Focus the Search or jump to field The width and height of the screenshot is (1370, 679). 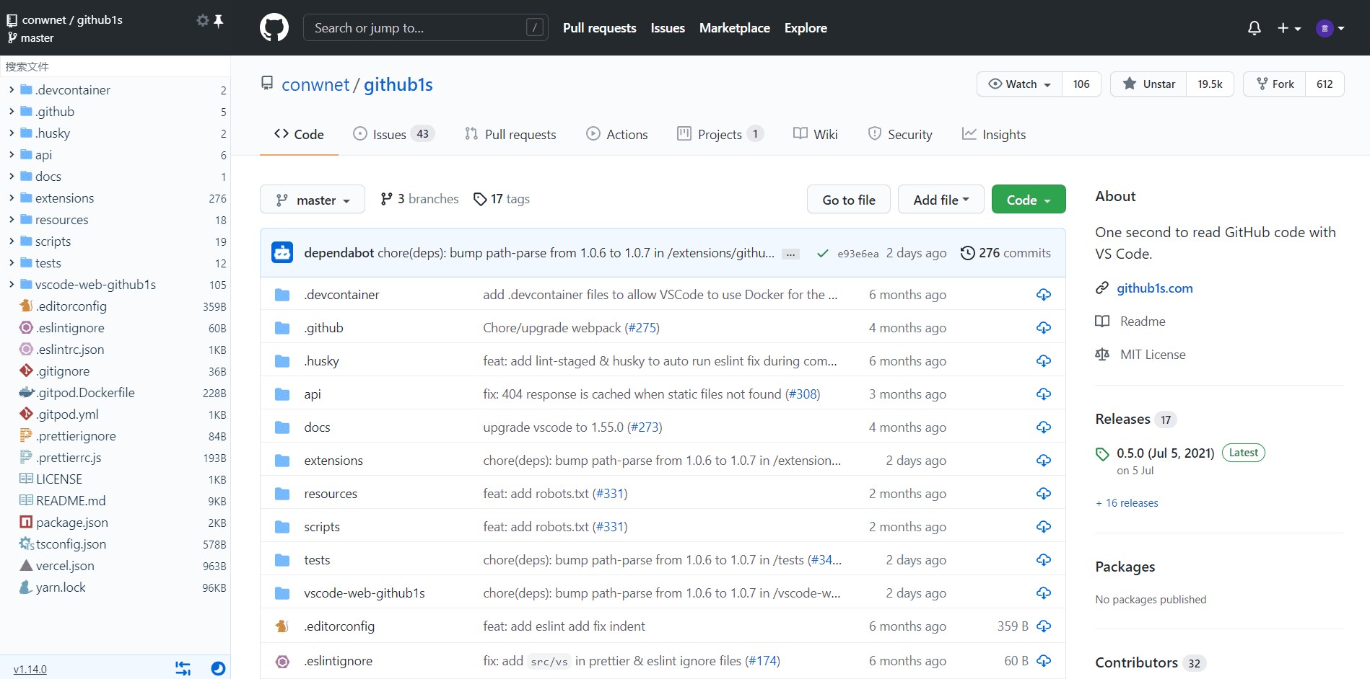click(x=426, y=28)
